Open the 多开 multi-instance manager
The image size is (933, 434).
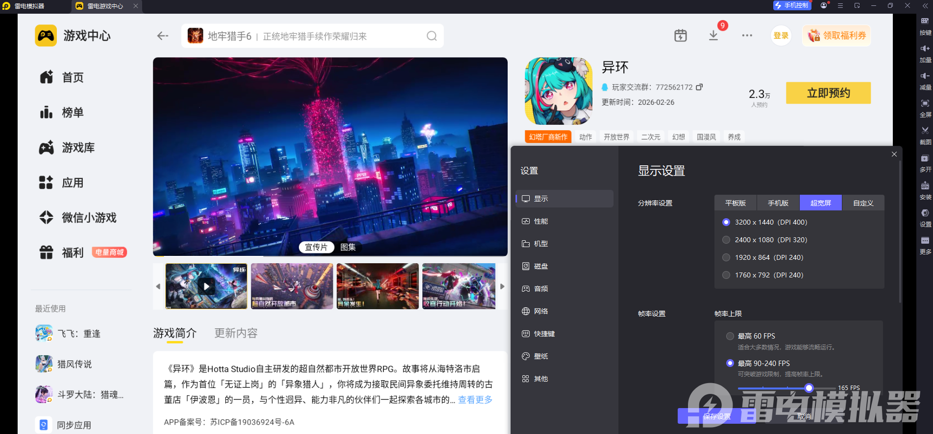pyautogui.click(x=925, y=163)
